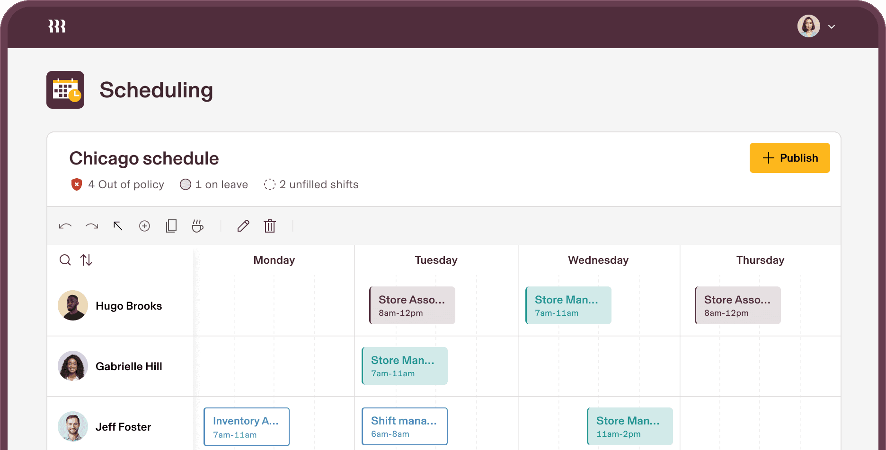This screenshot has height=450, width=886.
Task: Toggle the employee sort order arrows
Action: [86, 260]
